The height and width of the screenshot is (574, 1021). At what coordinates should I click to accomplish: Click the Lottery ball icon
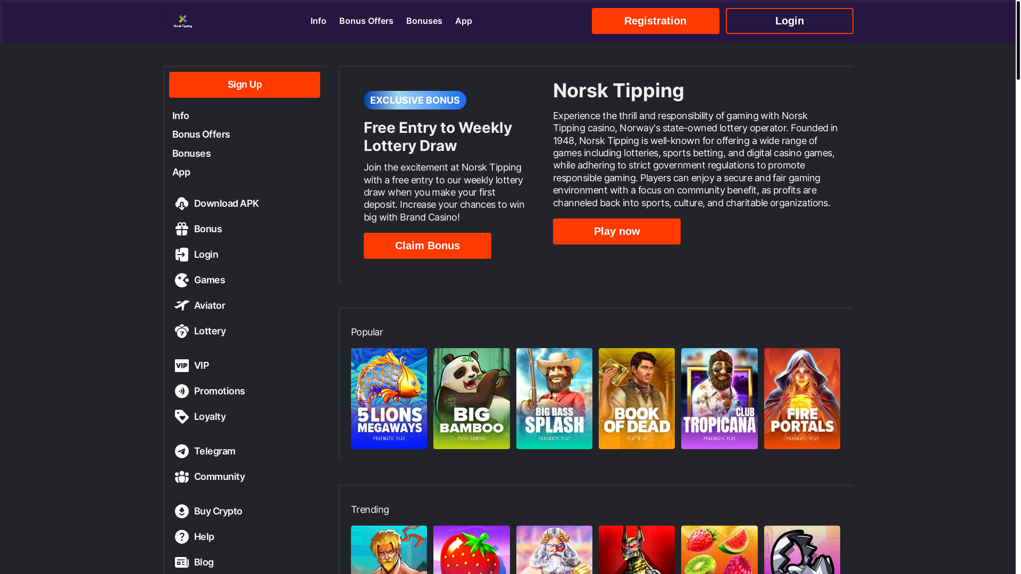tap(182, 331)
